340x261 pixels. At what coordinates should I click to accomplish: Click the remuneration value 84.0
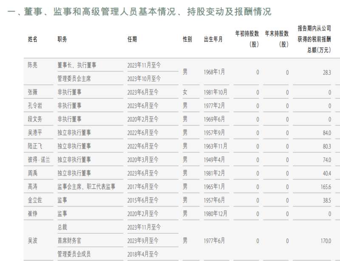pyautogui.click(x=327, y=133)
